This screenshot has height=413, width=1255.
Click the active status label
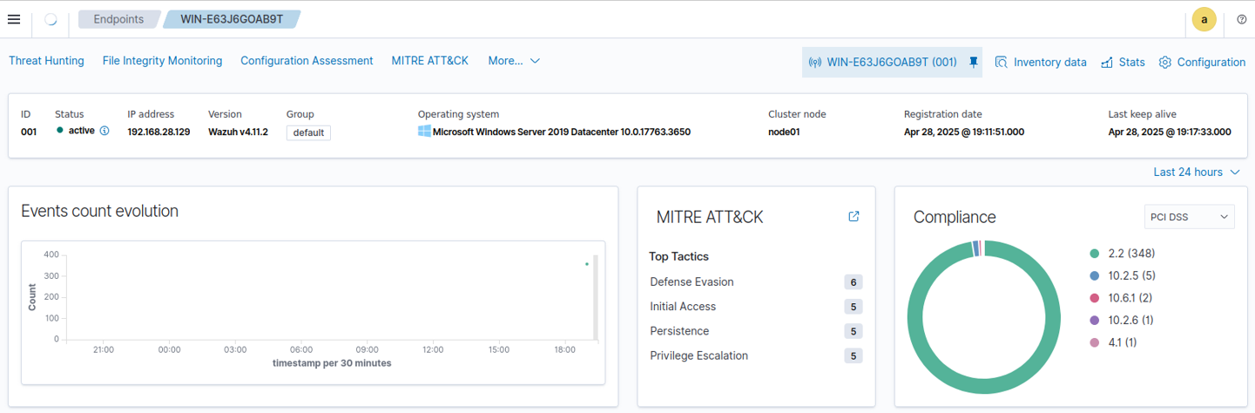point(81,131)
